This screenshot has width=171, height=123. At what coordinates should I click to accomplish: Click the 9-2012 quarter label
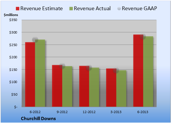pyautogui.click(x=62, y=112)
